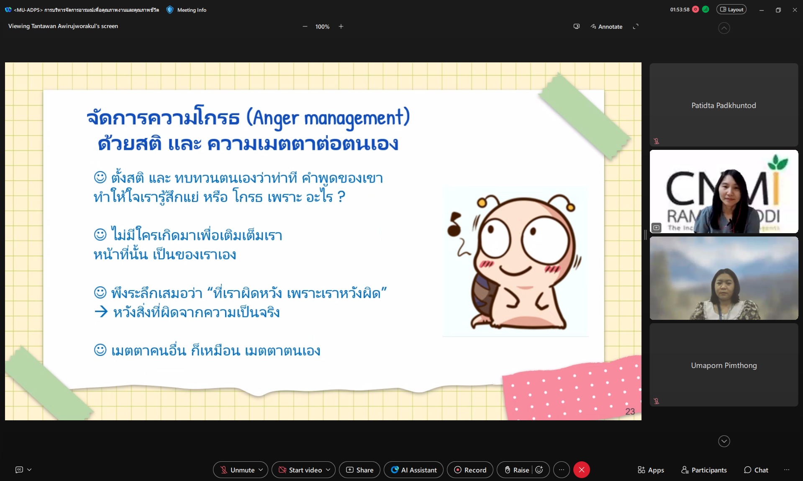Click the fullscreen expand icon

[x=635, y=26]
